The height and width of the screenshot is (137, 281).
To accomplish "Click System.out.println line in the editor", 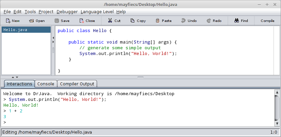I will (128, 54).
